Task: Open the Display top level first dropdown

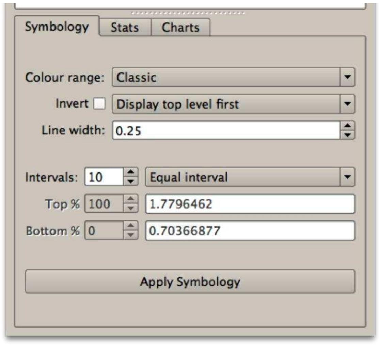Action: [233, 104]
